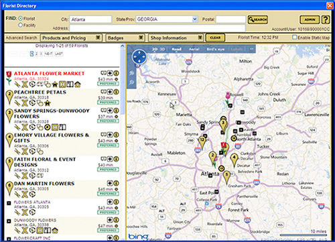This screenshot has width=335, height=242.
Task: Select the Florist radio button
Action: point(20,18)
